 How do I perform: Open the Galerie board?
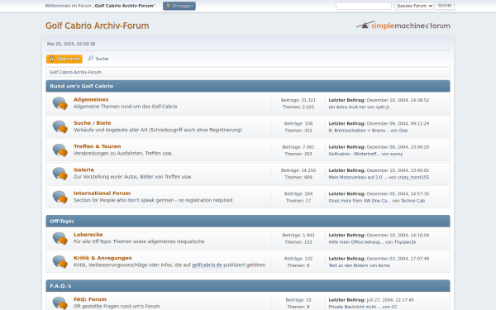click(83, 169)
